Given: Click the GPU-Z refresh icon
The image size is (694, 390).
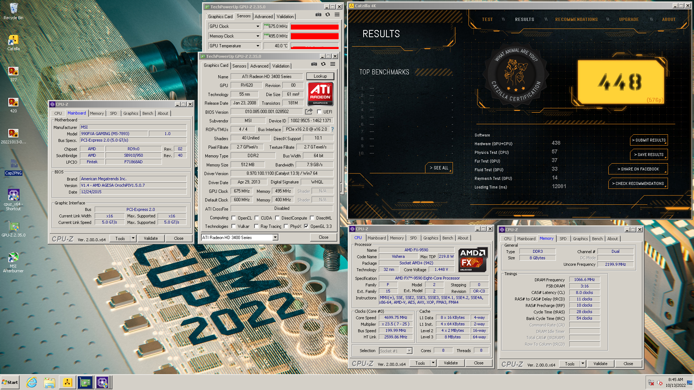Looking at the screenshot, I should coord(323,64).
